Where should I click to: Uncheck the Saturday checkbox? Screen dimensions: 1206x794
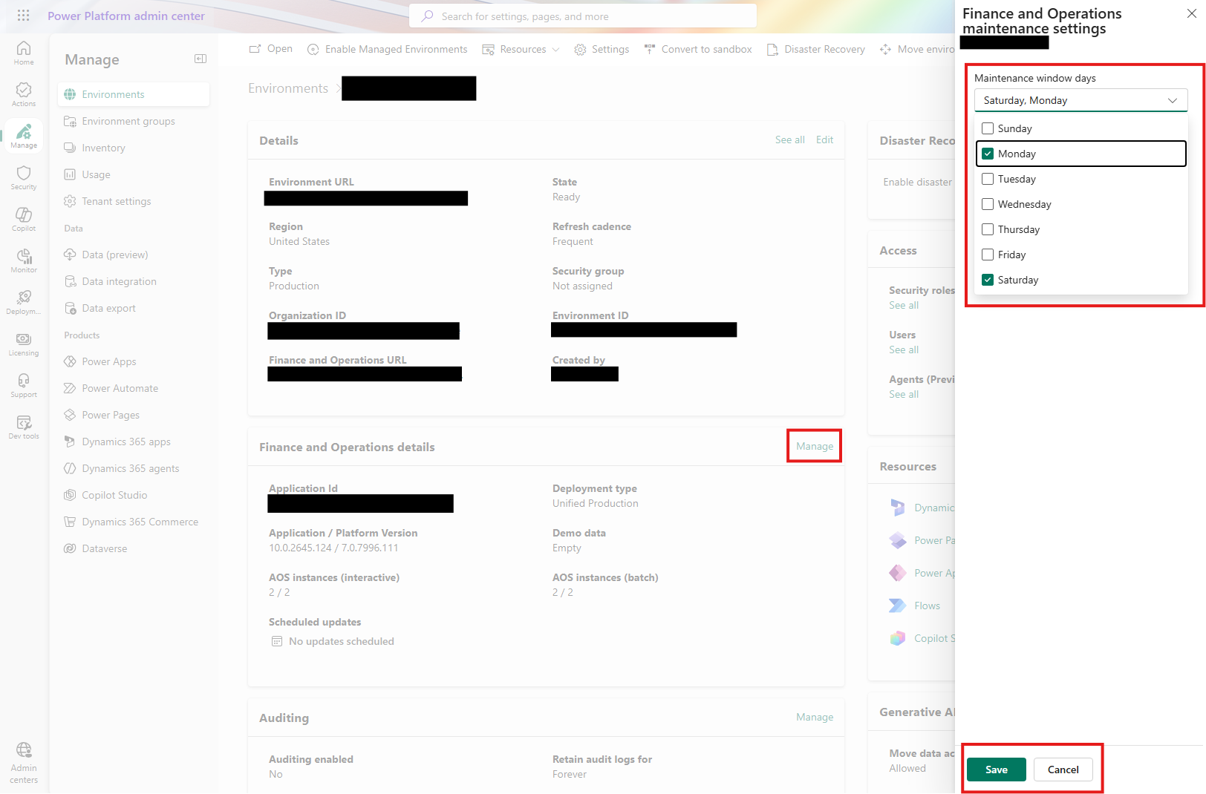988,280
